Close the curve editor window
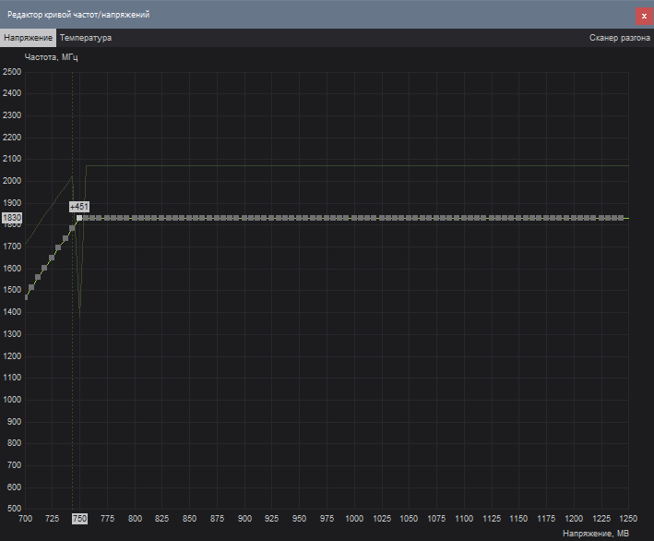654x541 pixels. 644,17
